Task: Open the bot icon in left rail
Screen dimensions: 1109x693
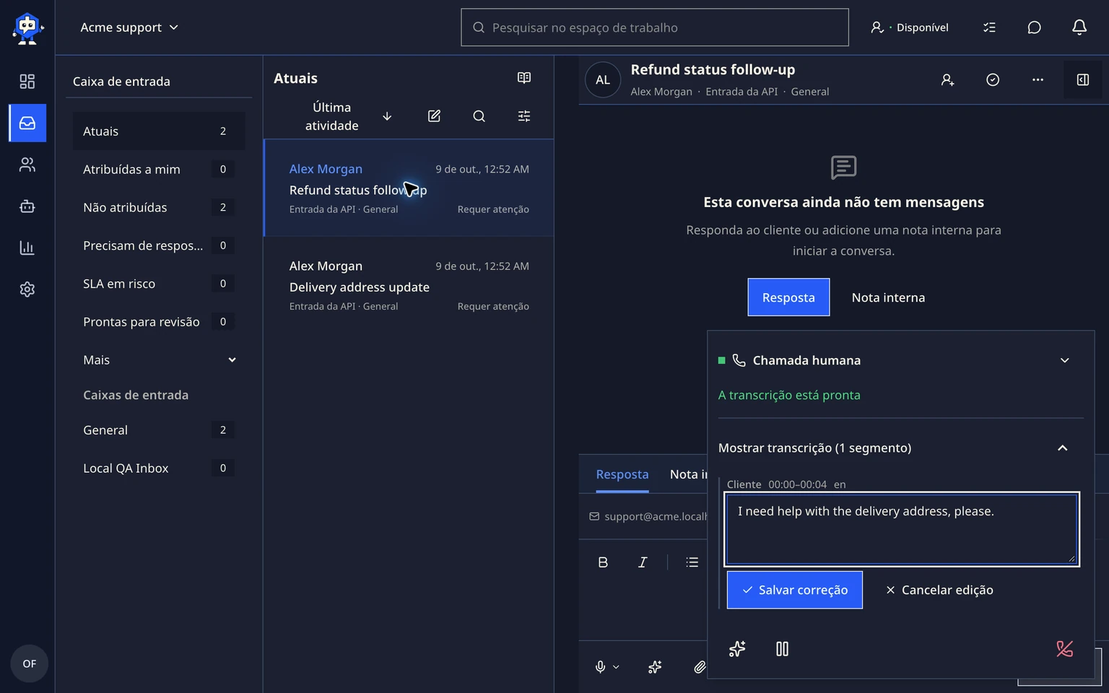Action: click(x=27, y=206)
